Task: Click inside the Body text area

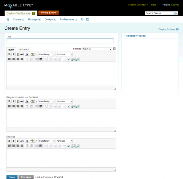Action: 61,74
